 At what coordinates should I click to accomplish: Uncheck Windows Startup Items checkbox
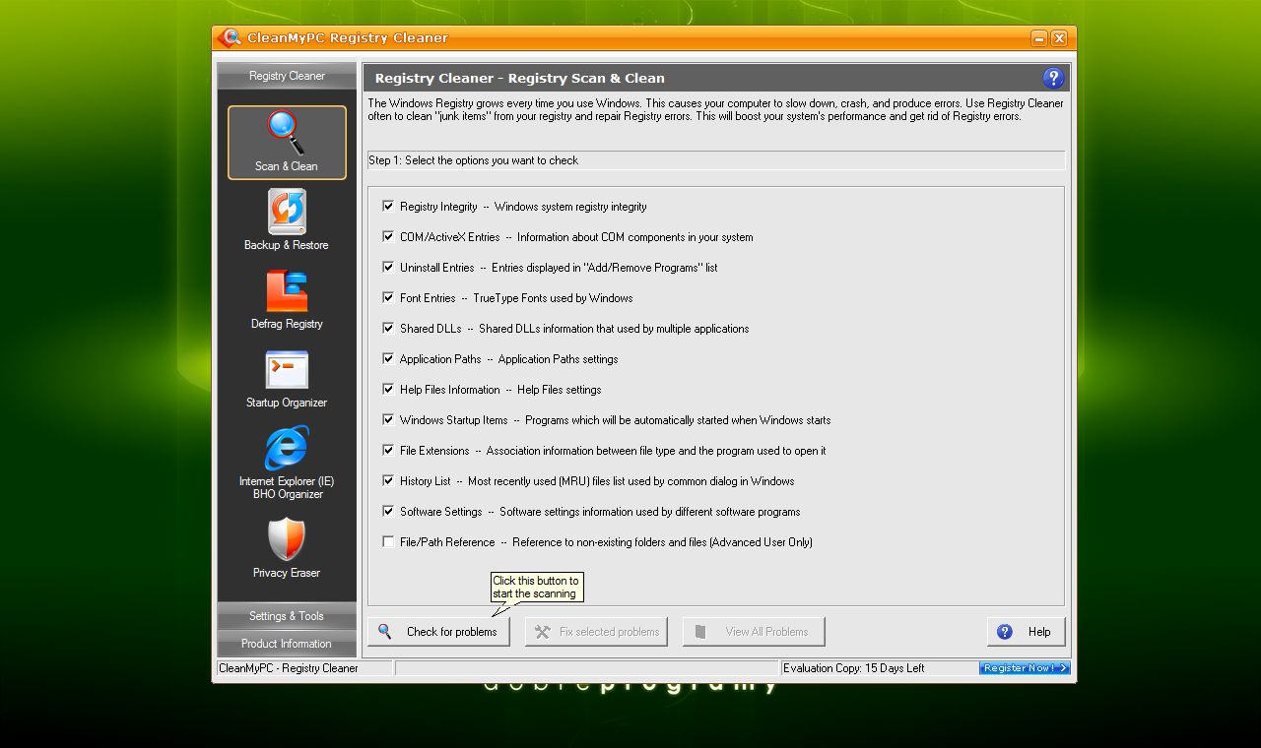[x=388, y=420]
